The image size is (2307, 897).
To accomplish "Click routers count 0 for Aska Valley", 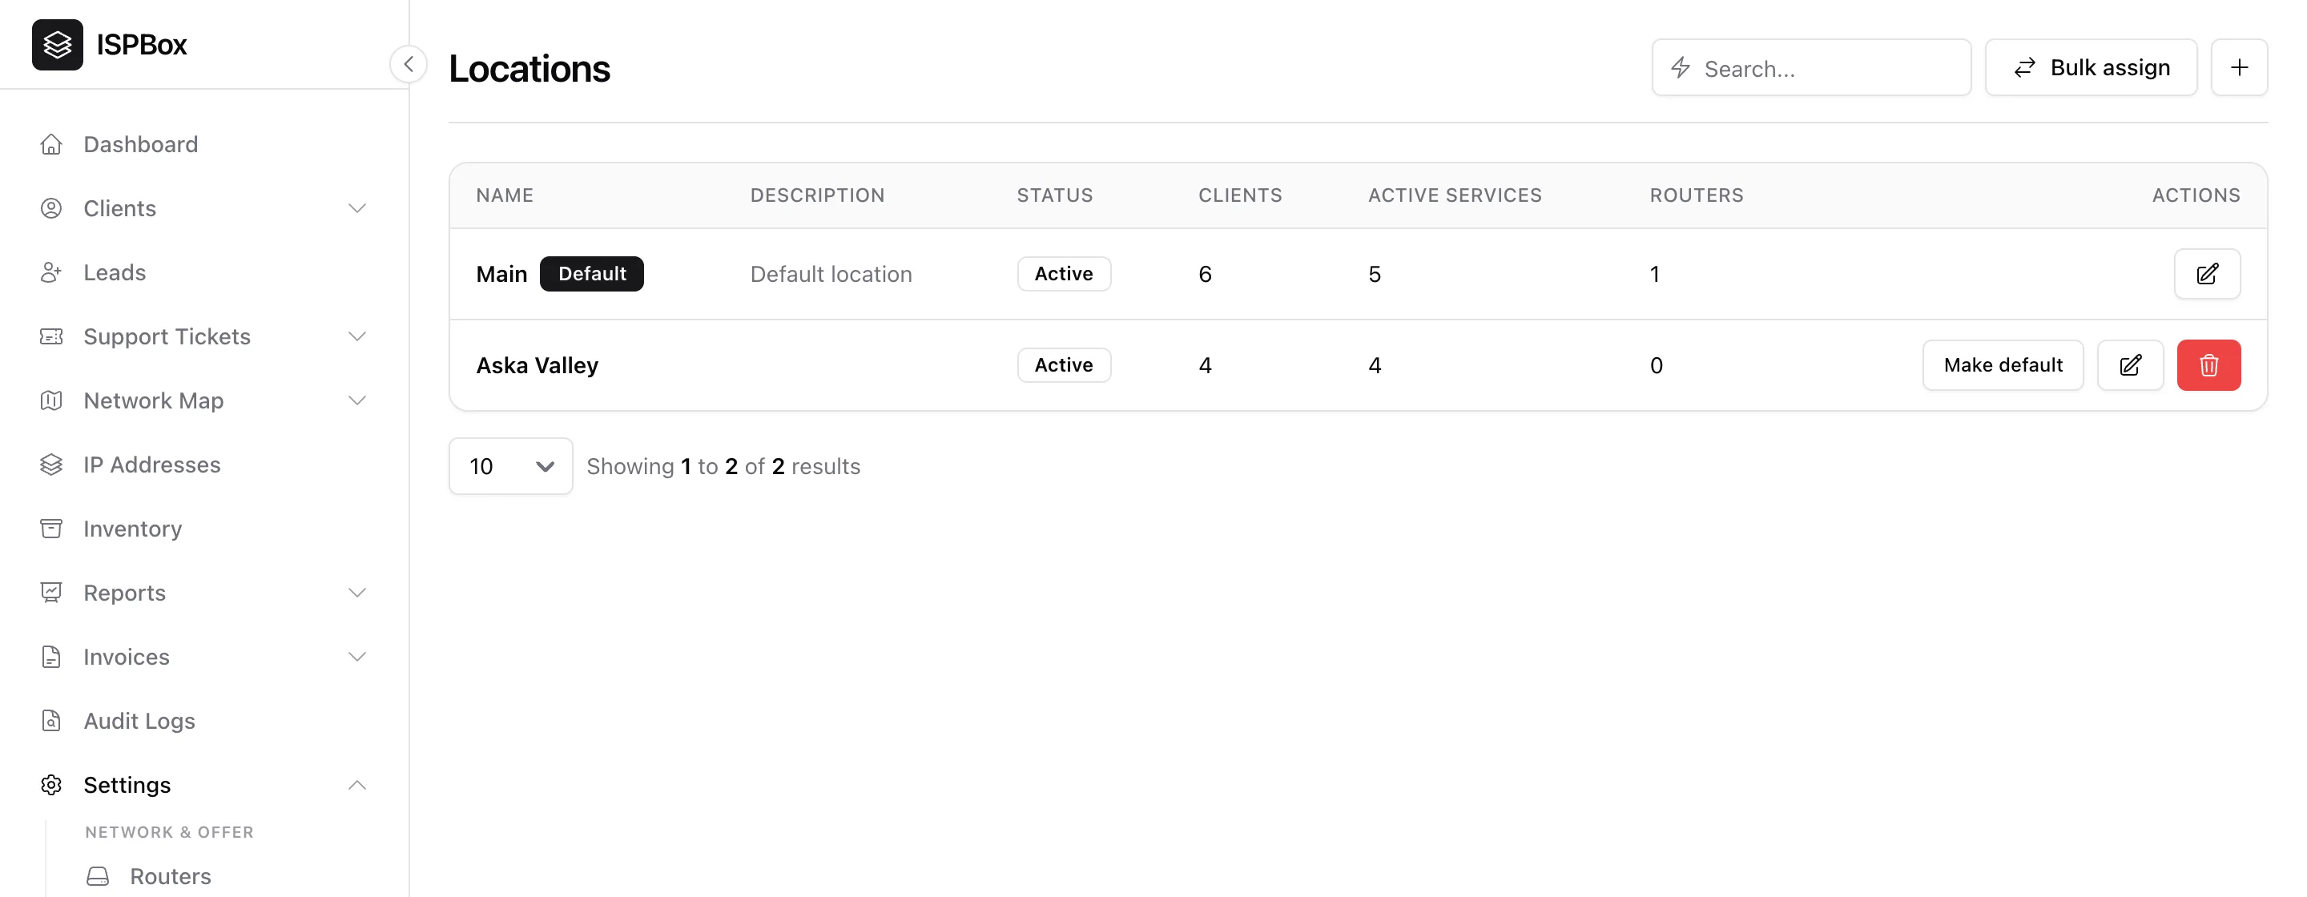I will pyautogui.click(x=1657, y=365).
